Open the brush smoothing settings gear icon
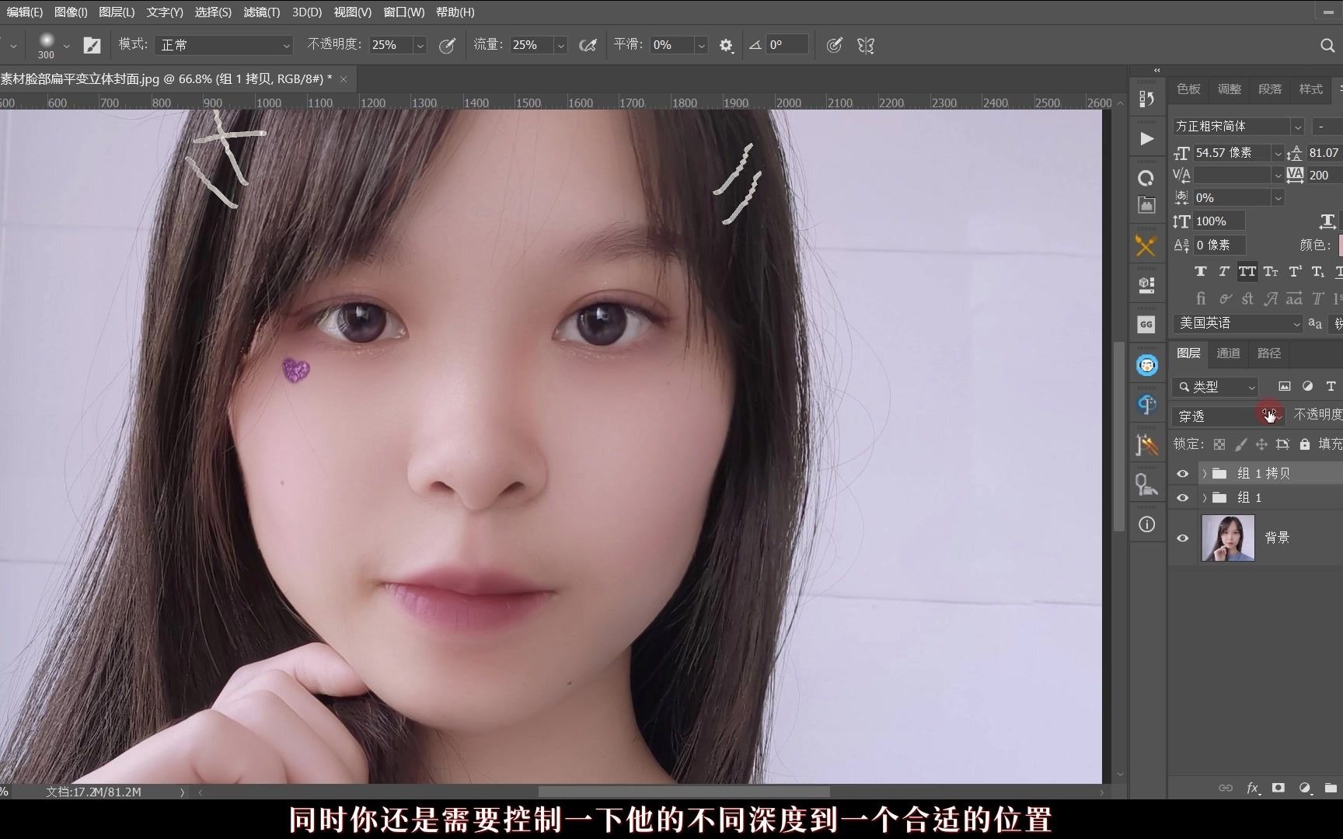 click(x=725, y=44)
